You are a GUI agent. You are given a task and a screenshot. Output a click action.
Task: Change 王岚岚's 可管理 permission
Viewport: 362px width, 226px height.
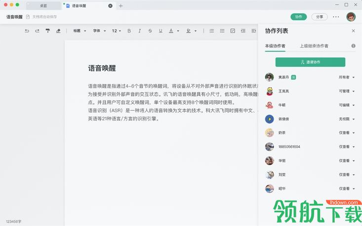tap(347, 91)
